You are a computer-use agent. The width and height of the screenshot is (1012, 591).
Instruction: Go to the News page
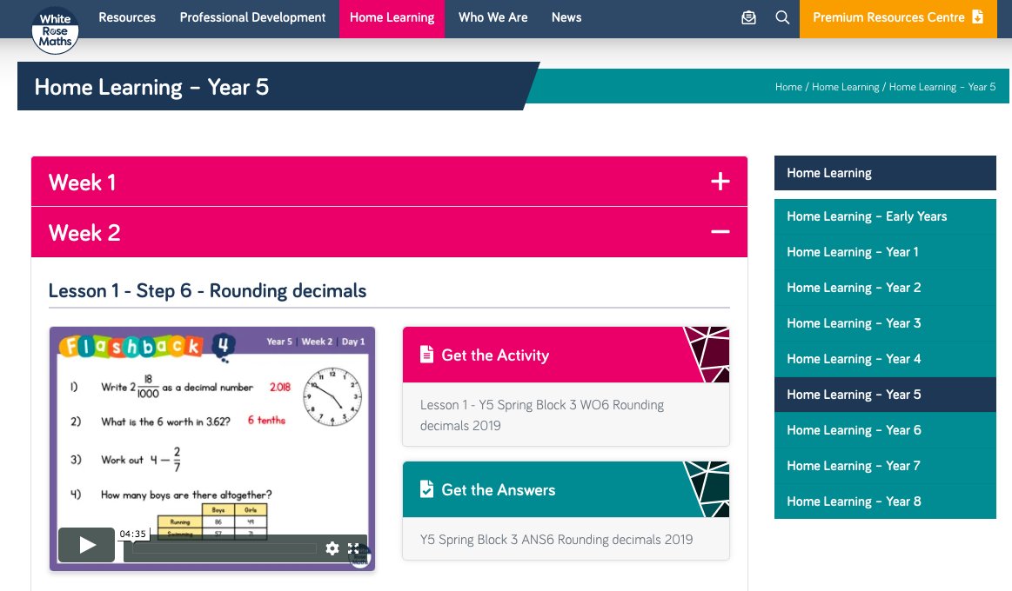point(566,17)
